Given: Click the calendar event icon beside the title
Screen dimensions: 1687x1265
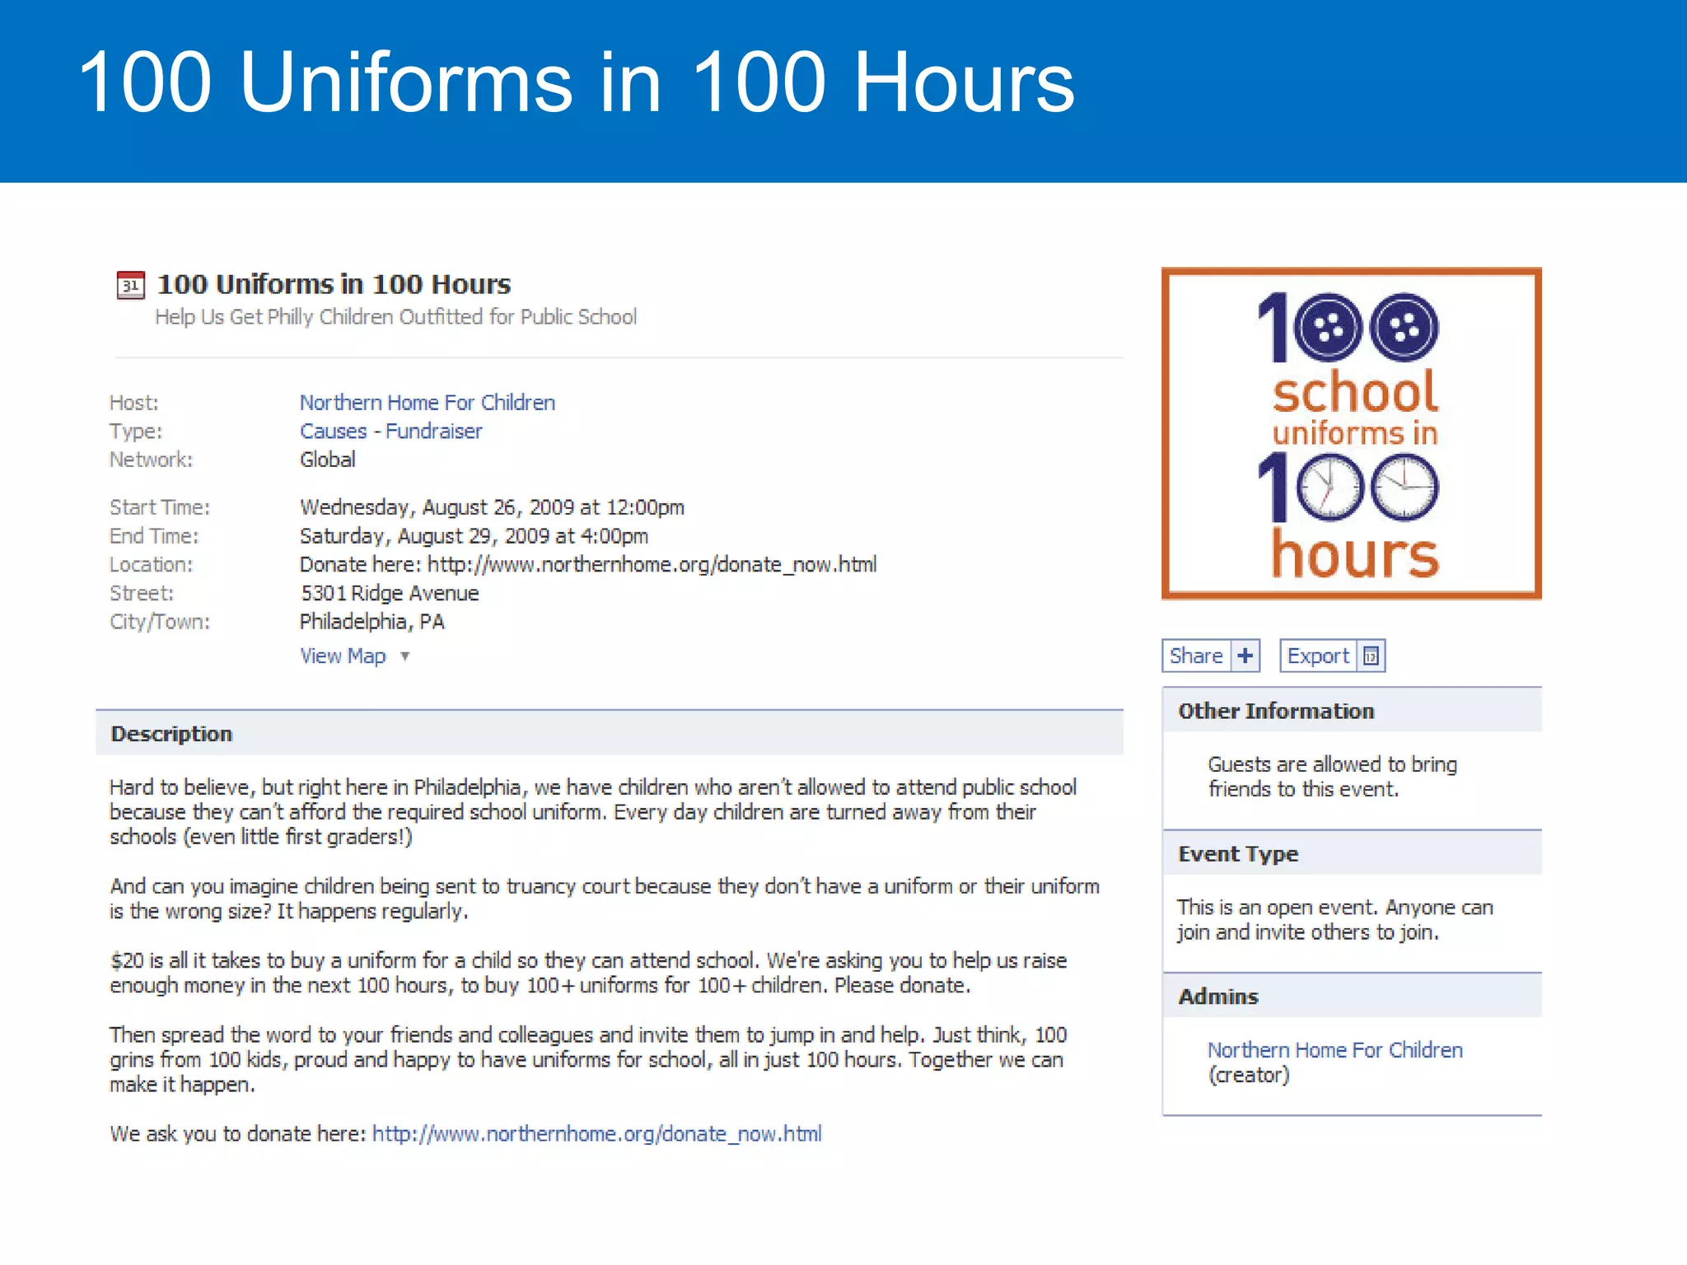Looking at the screenshot, I should coord(130,285).
